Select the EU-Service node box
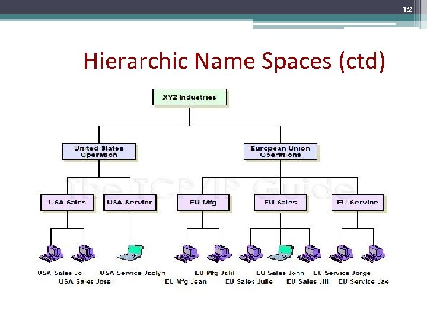This screenshot has width=427, height=320. [358, 203]
